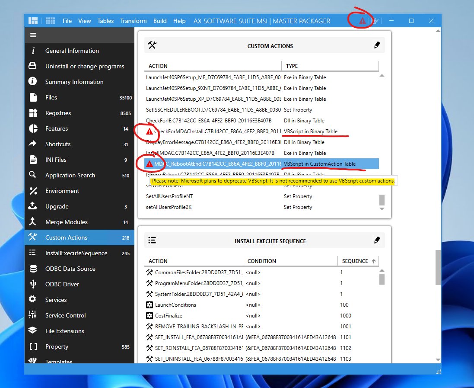
Task: Select ProgramMenuFolder sequence row
Action: click(x=261, y=283)
